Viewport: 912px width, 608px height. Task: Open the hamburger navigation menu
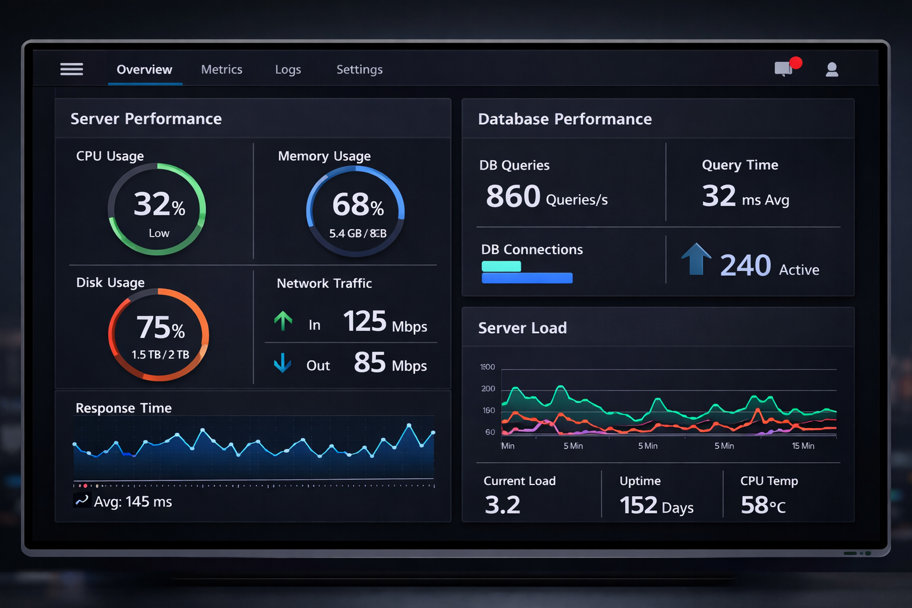[71, 69]
